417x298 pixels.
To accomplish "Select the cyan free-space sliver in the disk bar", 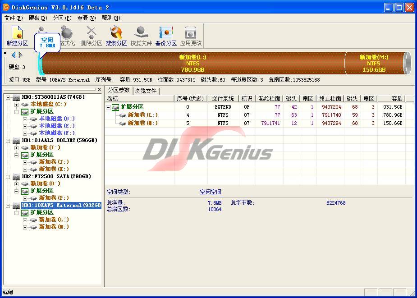I will 41,63.
